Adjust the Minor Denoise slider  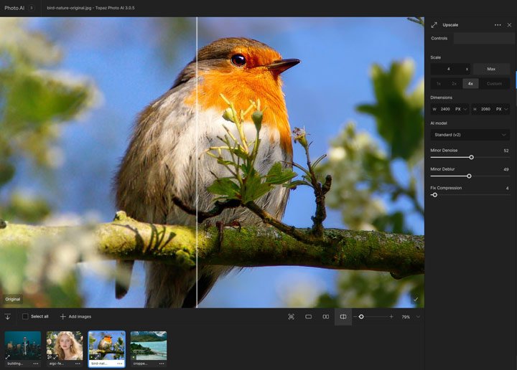point(471,157)
